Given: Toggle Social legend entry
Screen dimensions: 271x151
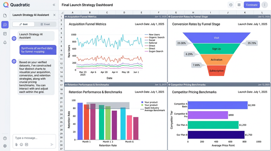Looking at the screenshot, I should (150, 40).
